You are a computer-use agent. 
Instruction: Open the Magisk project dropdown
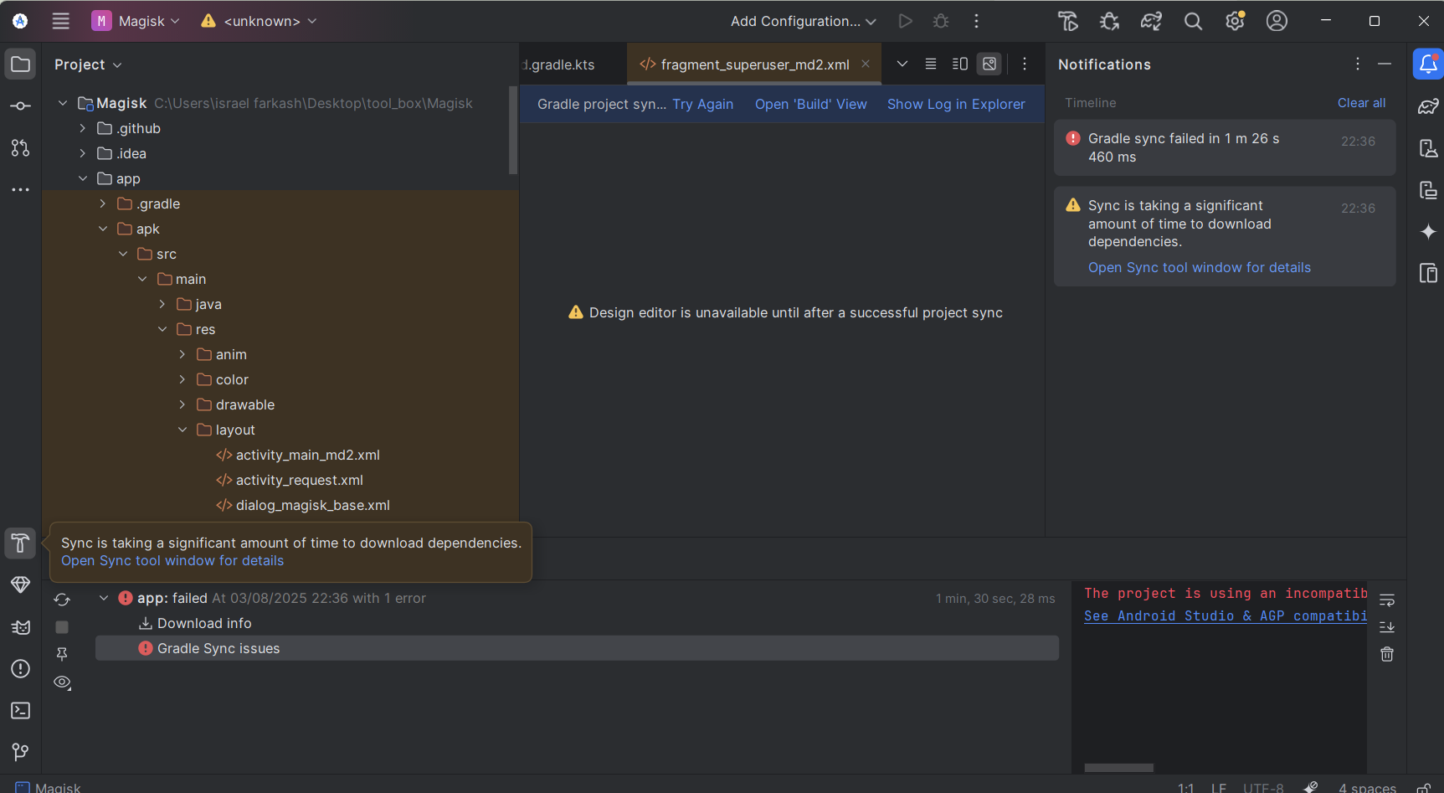point(136,21)
